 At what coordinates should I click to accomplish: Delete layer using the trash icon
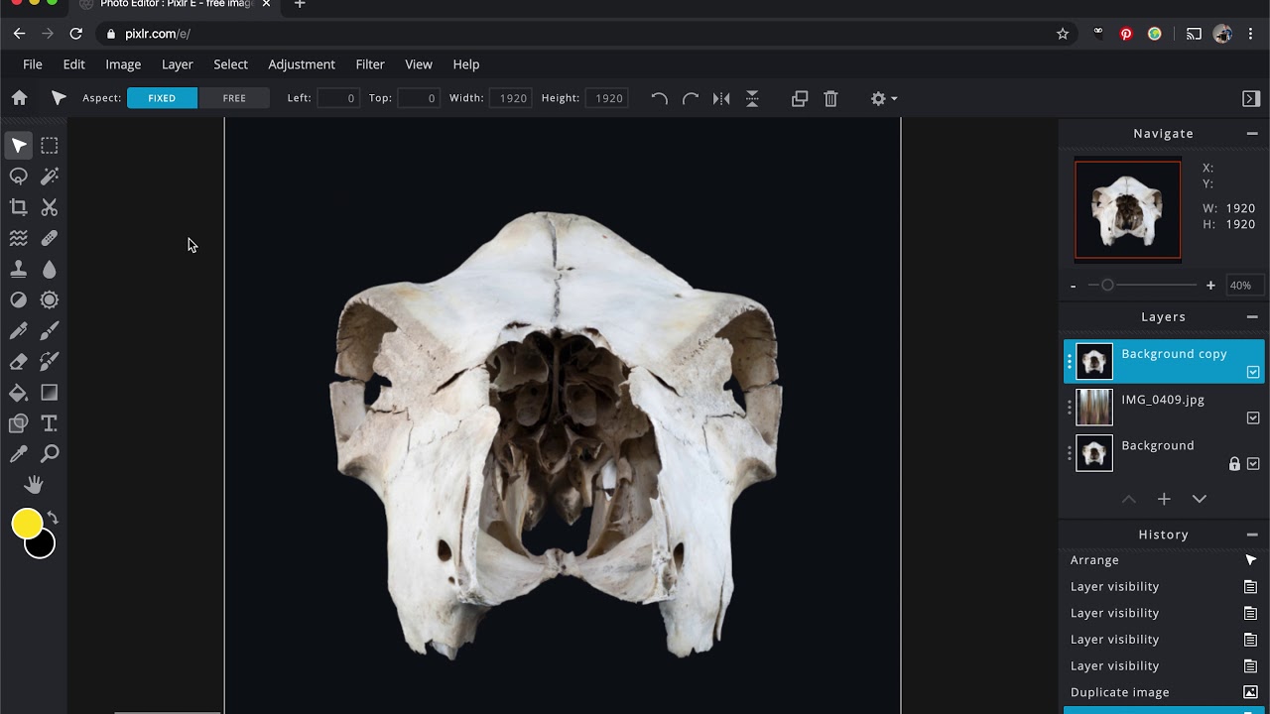pyautogui.click(x=830, y=98)
